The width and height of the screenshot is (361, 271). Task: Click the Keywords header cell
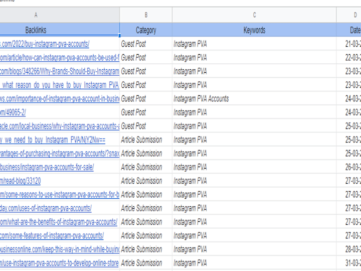[x=254, y=30]
